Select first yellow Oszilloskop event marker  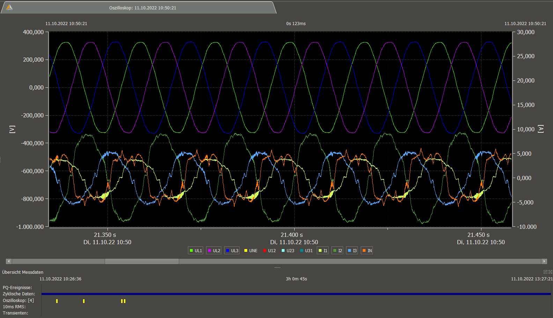[57, 301]
